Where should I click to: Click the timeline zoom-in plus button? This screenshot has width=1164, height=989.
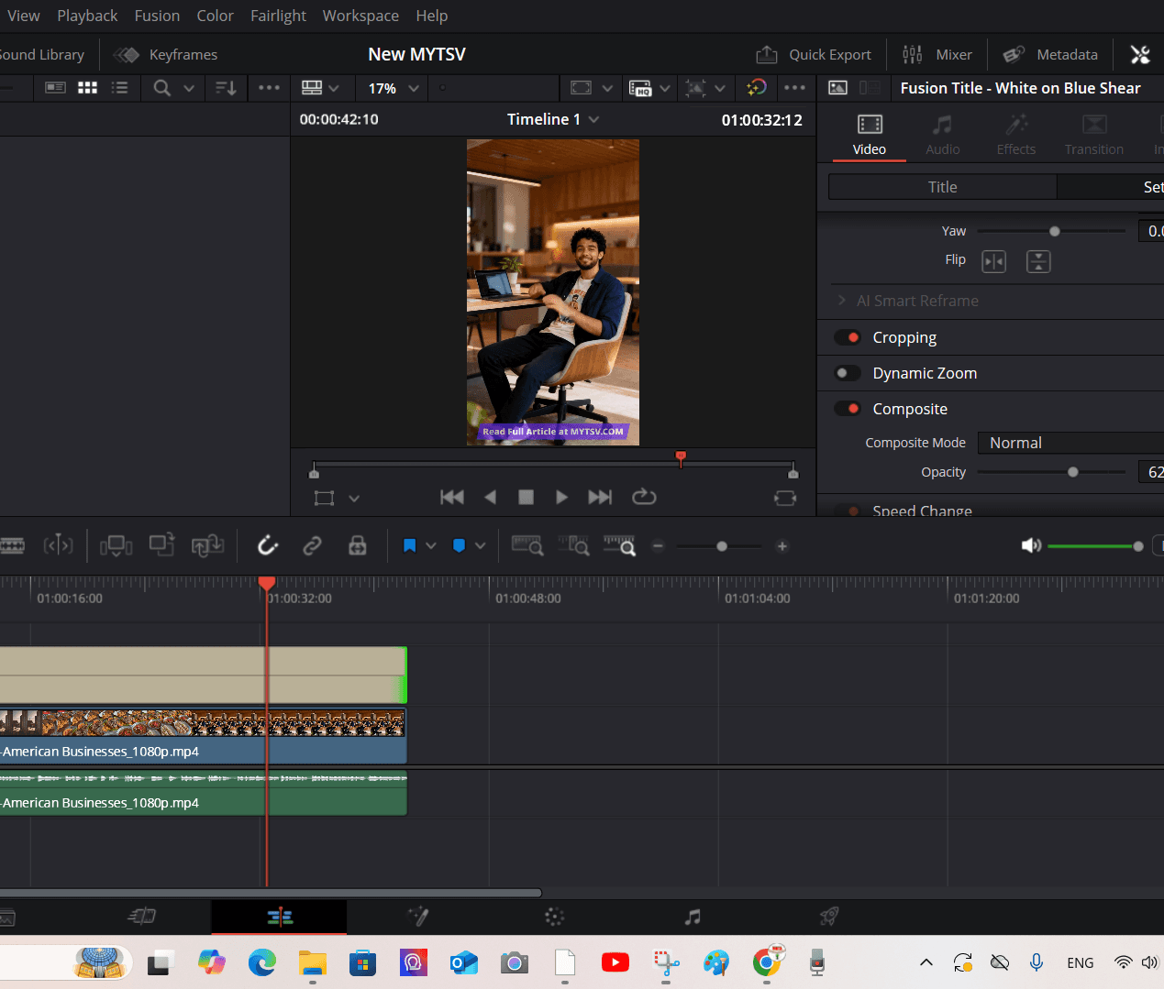(782, 546)
